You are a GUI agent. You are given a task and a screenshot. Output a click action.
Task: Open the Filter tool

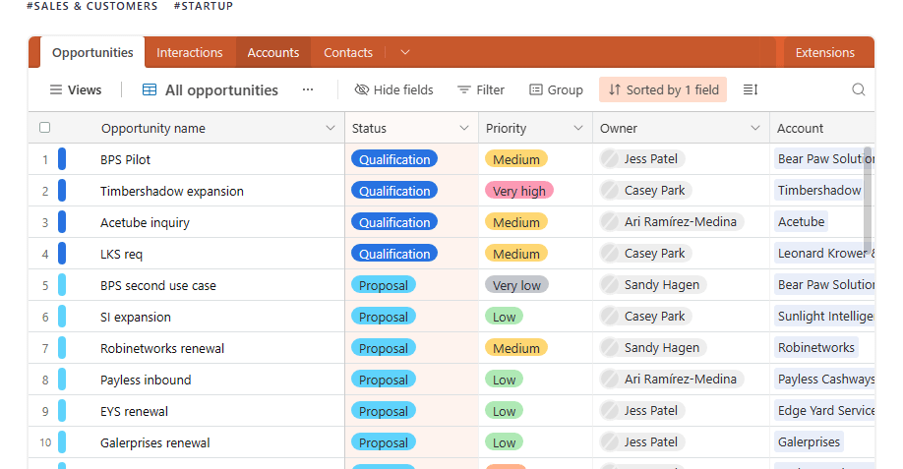[x=481, y=89]
